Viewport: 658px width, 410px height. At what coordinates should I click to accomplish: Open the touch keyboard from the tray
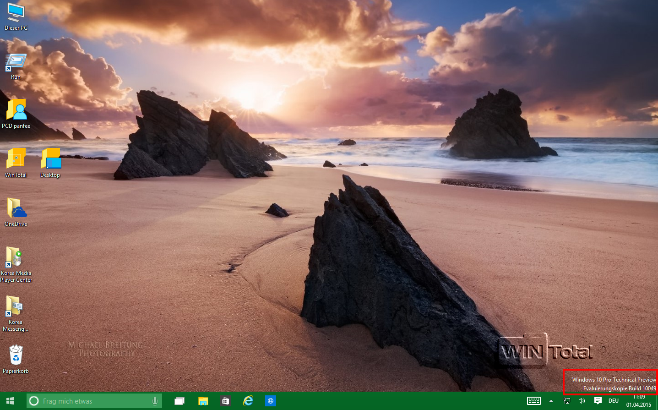coord(533,401)
